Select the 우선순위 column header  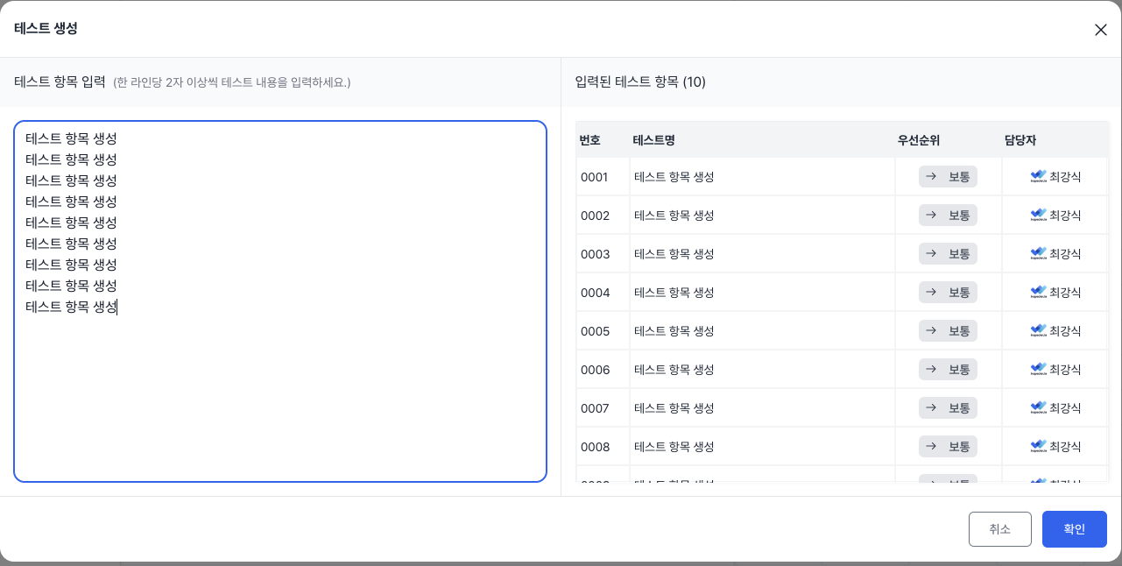918,140
